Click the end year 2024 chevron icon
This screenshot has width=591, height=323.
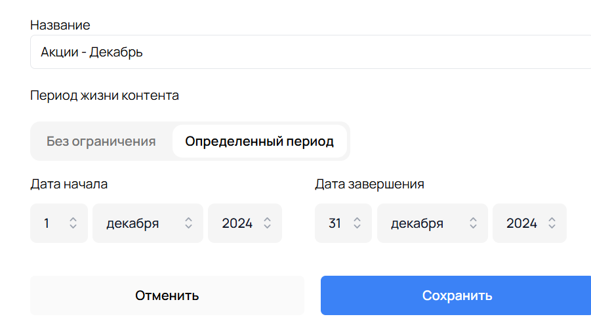pyautogui.click(x=552, y=223)
